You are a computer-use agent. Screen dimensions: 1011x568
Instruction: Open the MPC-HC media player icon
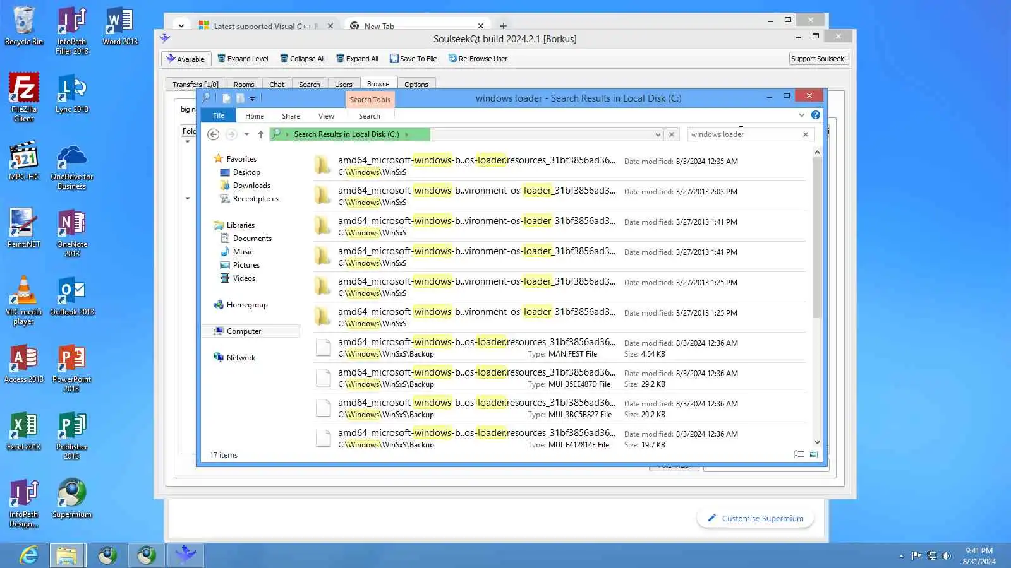(24, 161)
